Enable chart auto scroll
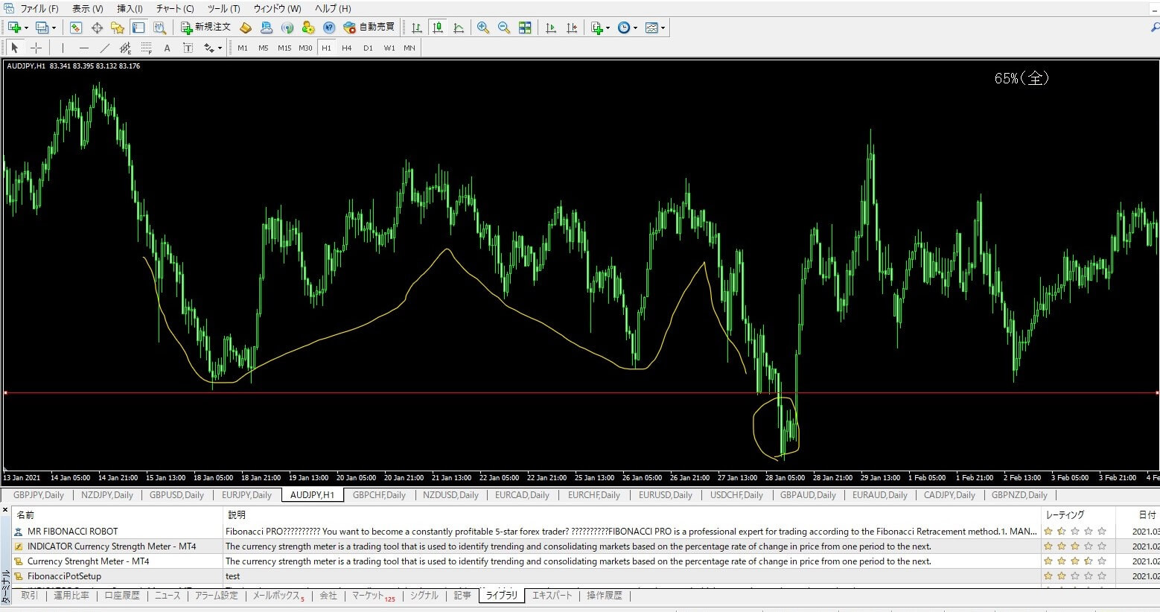The width and height of the screenshot is (1160, 612). 551,28
